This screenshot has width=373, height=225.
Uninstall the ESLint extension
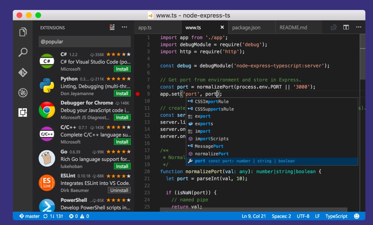(x=119, y=190)
